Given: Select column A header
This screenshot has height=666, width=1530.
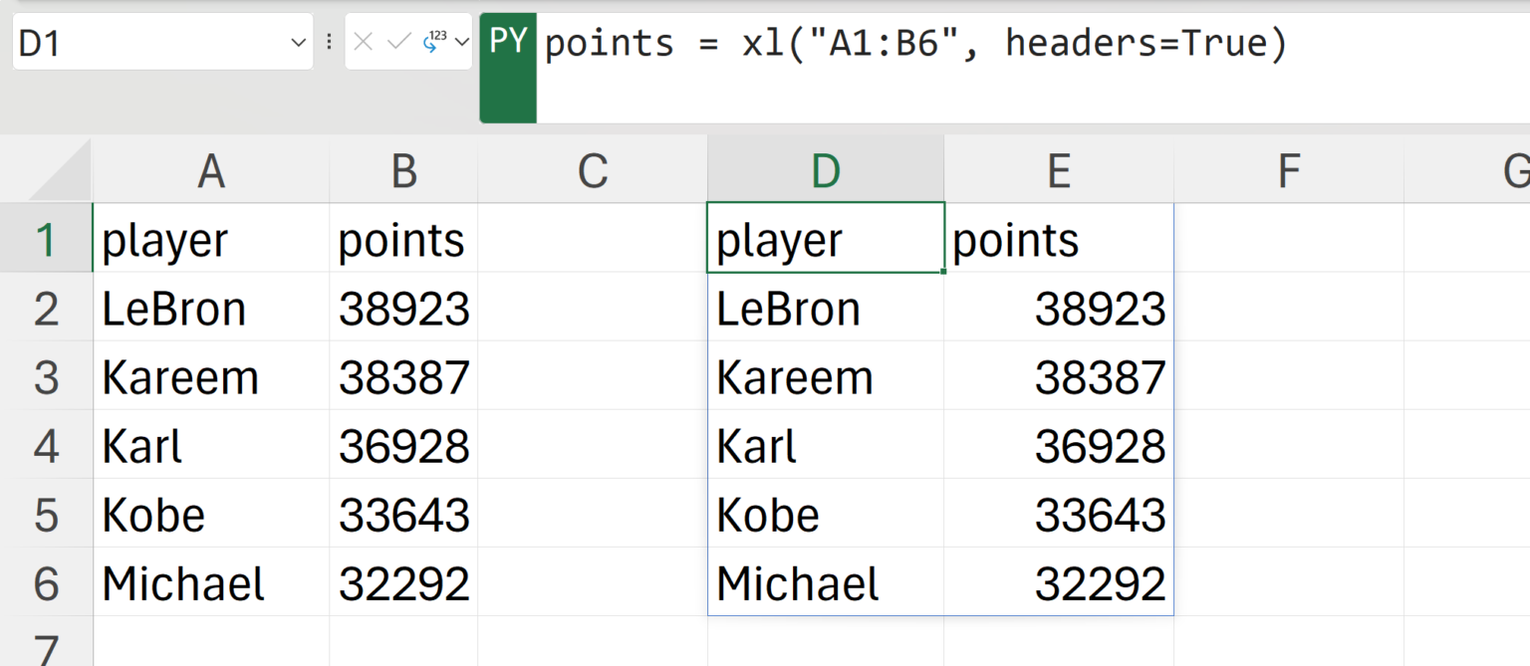Looking at the screenshot, I should coord(211,172).
